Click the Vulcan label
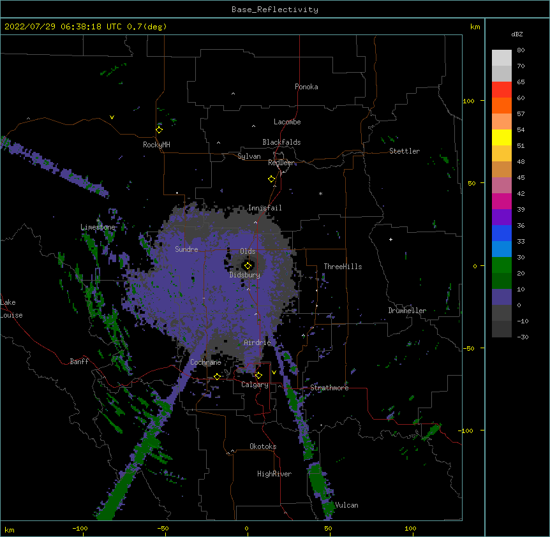Viewport: 550px width, 537px height. click(346, 505)
